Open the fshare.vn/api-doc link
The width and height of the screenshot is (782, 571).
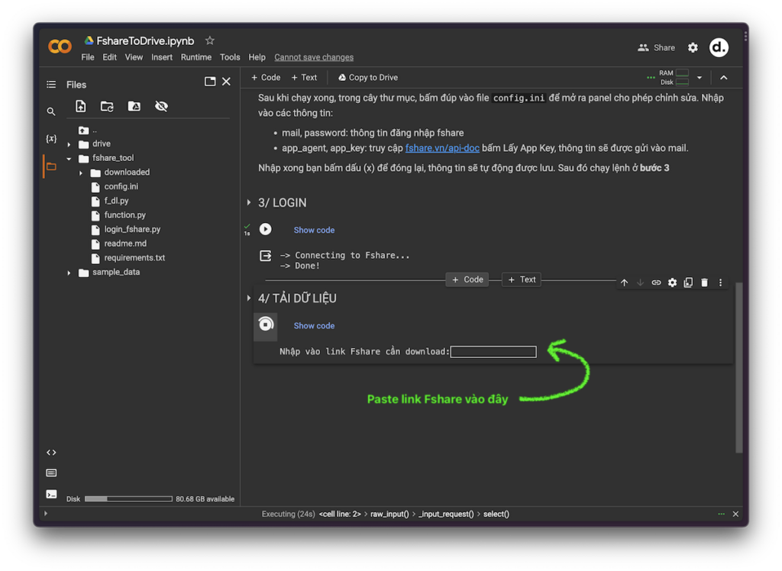pyautogui.click(x=442, y=148)
